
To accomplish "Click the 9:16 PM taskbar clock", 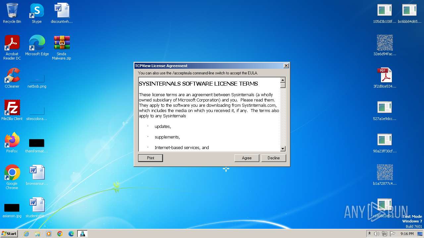I will pos(407,234).
